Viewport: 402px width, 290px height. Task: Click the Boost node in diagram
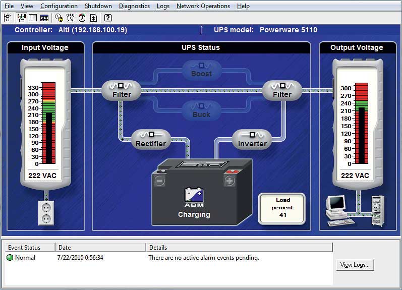coord(202,70)
